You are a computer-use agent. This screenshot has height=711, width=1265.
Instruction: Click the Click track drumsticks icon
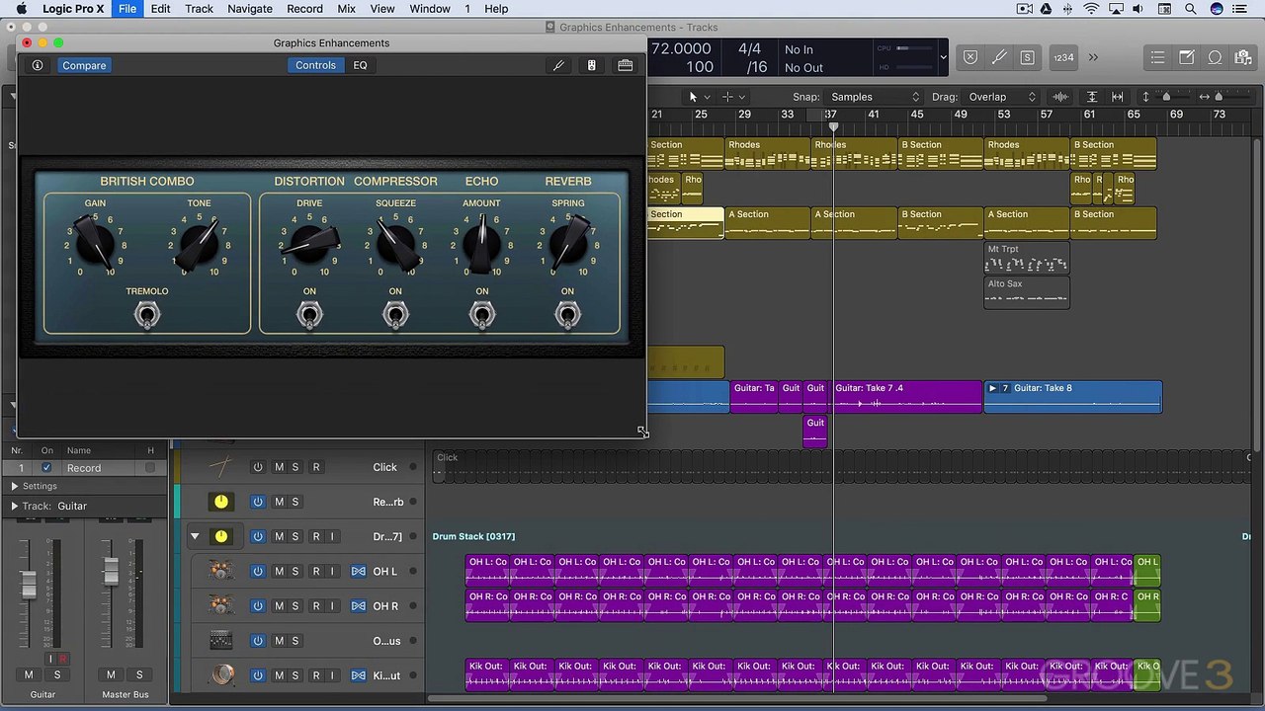click(220, 467)
